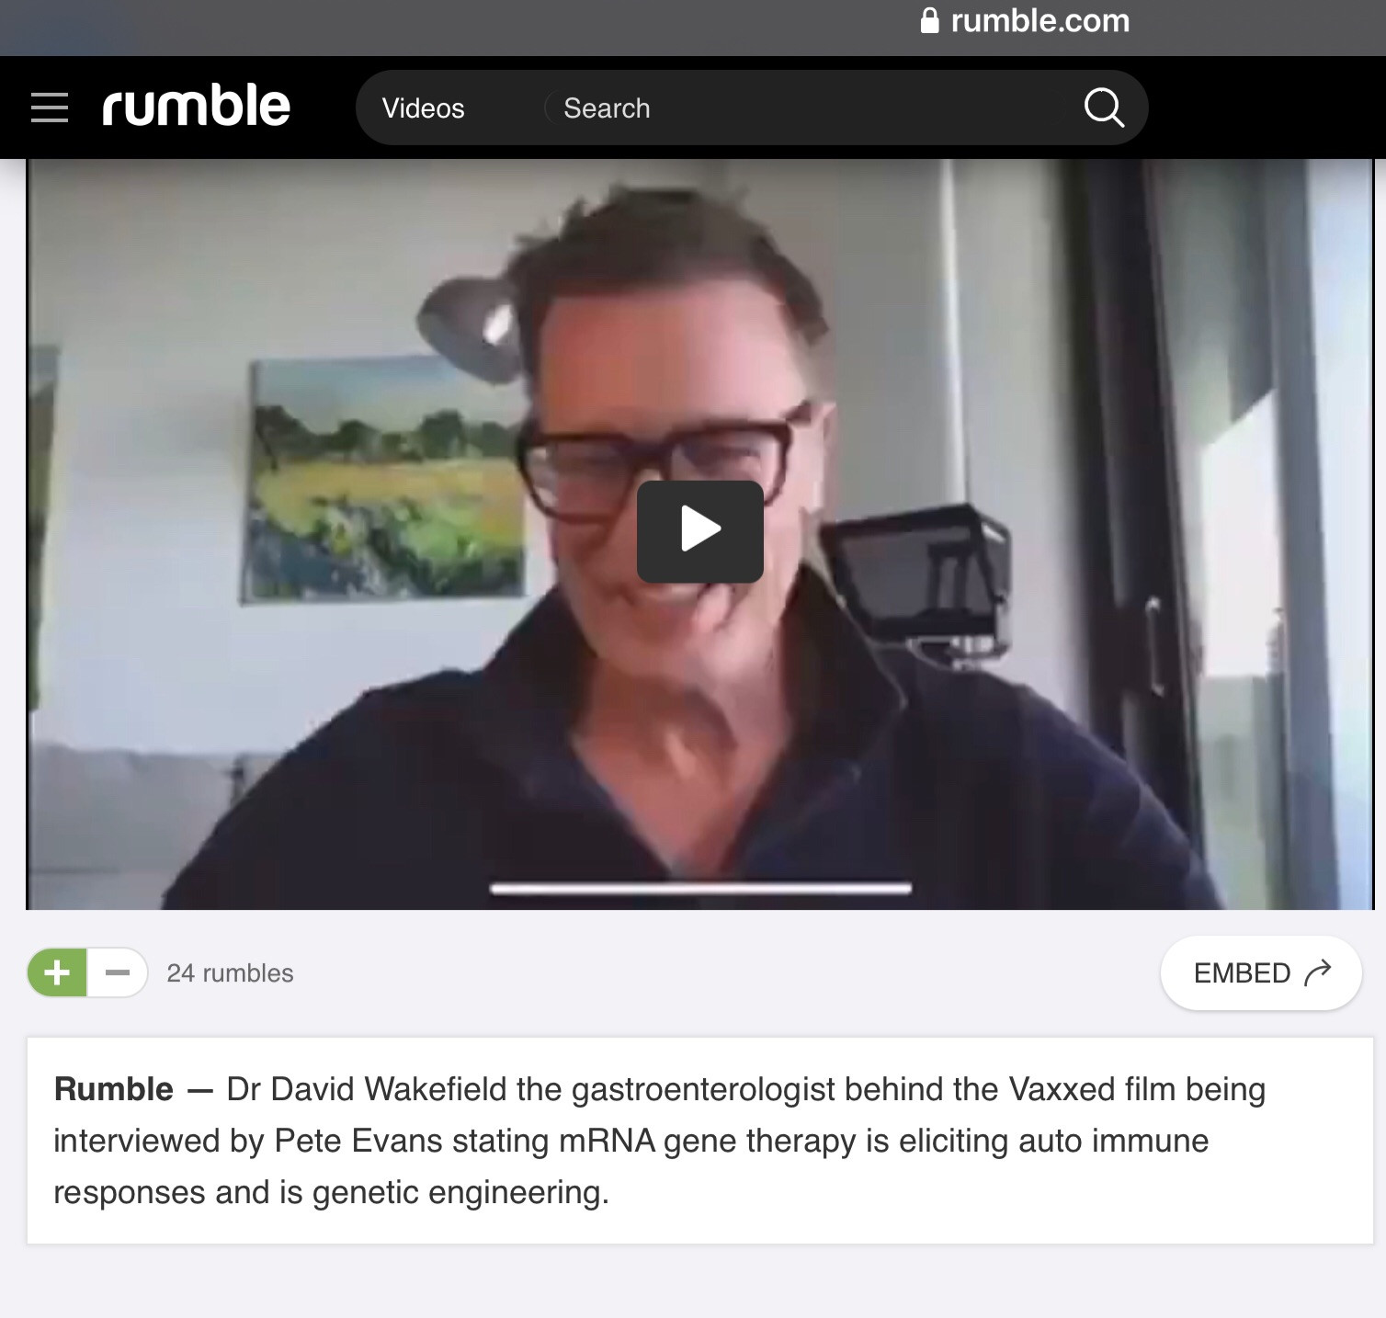The width and height of the screenshot is (1386, 1318).
Task: Upvote with the green plus rumble button
Action: 57,972
